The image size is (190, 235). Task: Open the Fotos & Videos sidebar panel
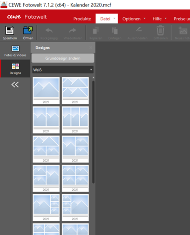click(15, 51)
